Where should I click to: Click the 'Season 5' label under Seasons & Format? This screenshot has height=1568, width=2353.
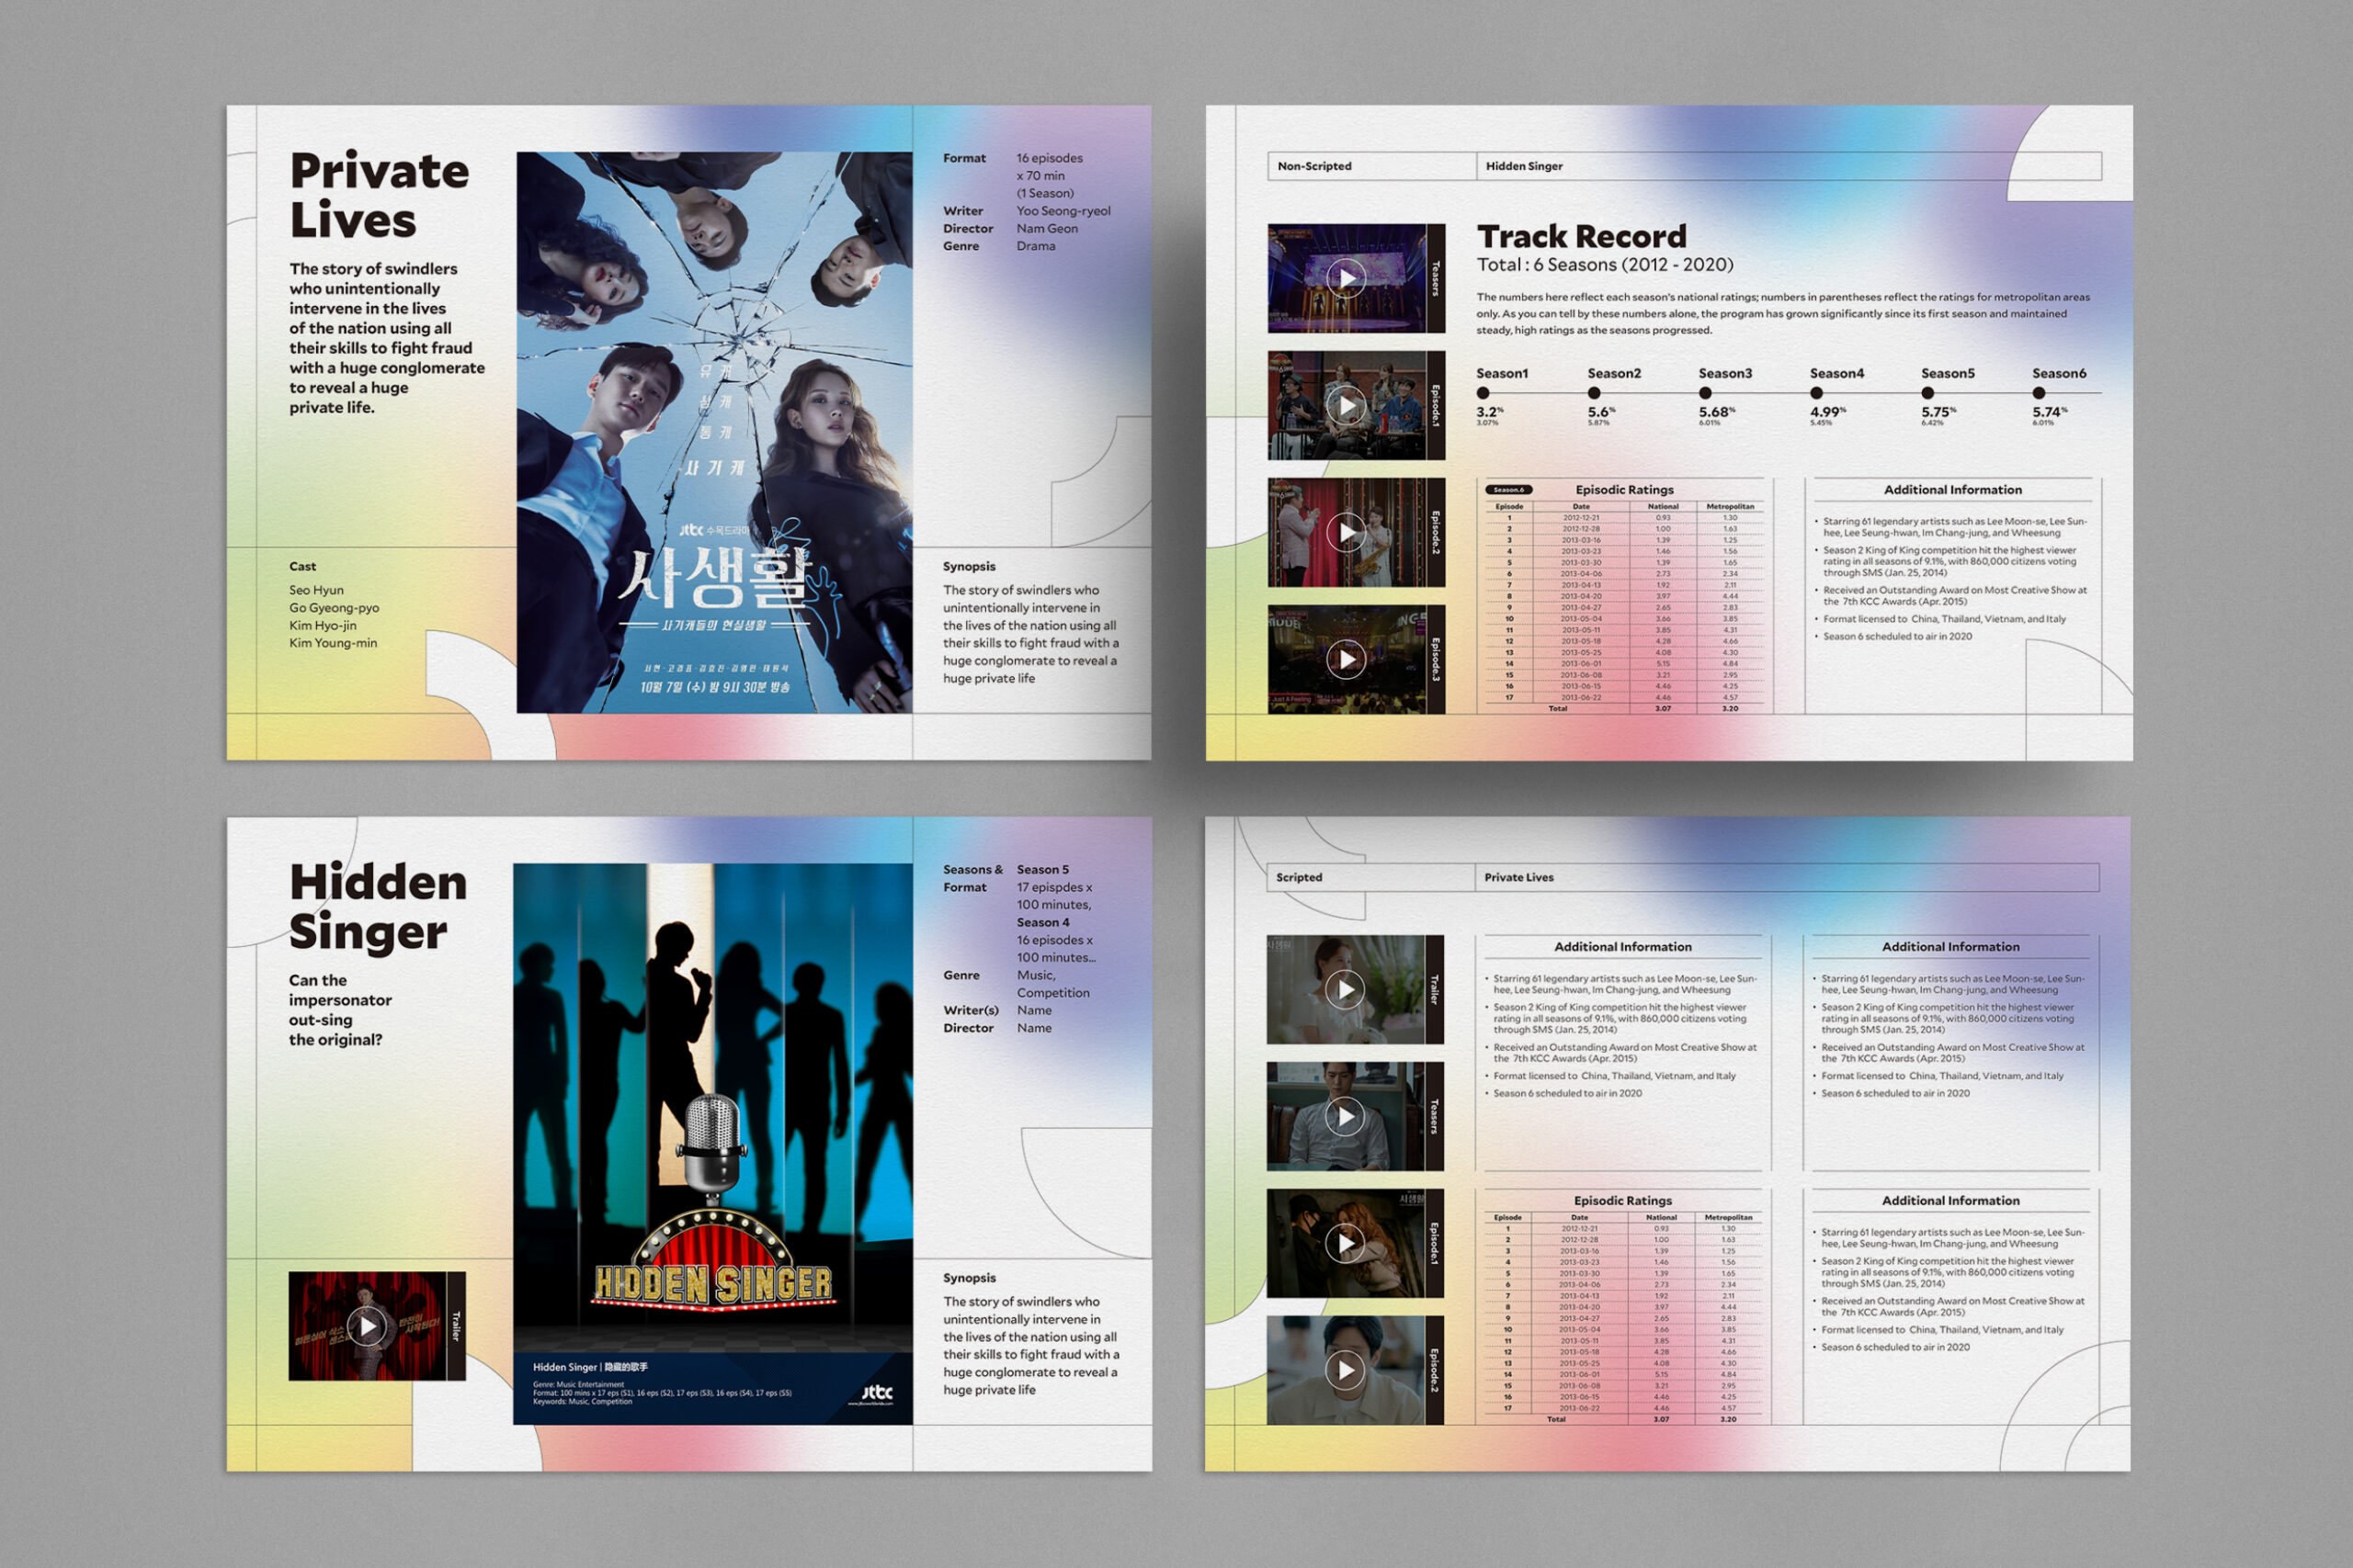1042,870
